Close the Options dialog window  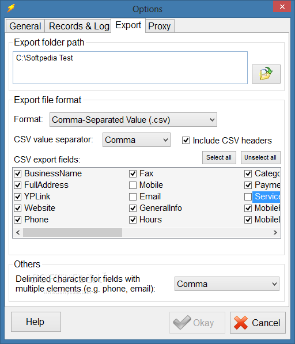[282, 6]
